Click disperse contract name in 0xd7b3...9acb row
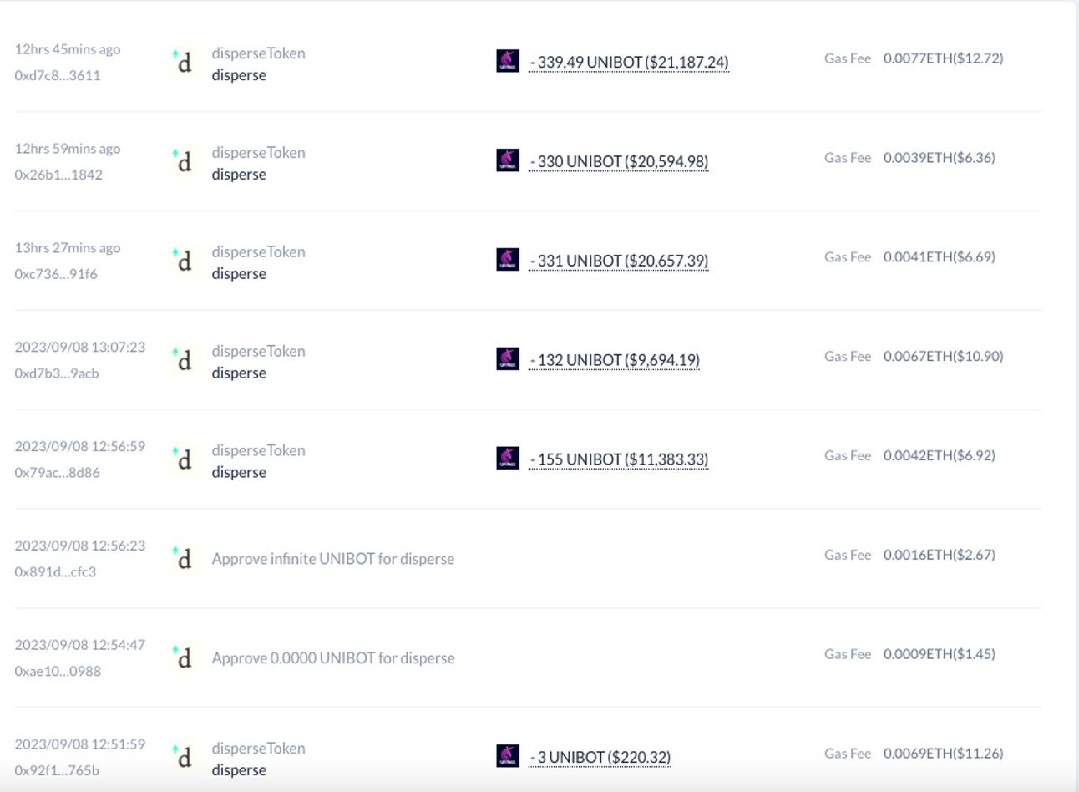The image size is (1079, 792). point(239,373)
